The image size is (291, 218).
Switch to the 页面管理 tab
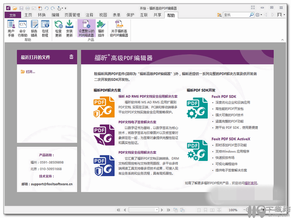coord(72,15)
